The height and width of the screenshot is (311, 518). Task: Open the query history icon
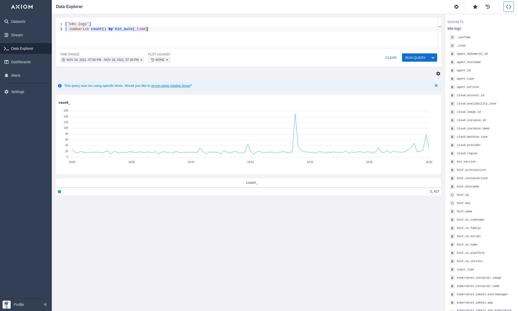pos(488,7)
